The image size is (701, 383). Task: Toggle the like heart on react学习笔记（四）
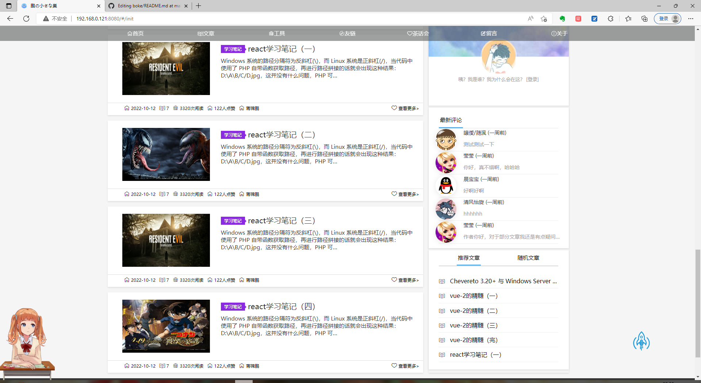click(394, 365)
